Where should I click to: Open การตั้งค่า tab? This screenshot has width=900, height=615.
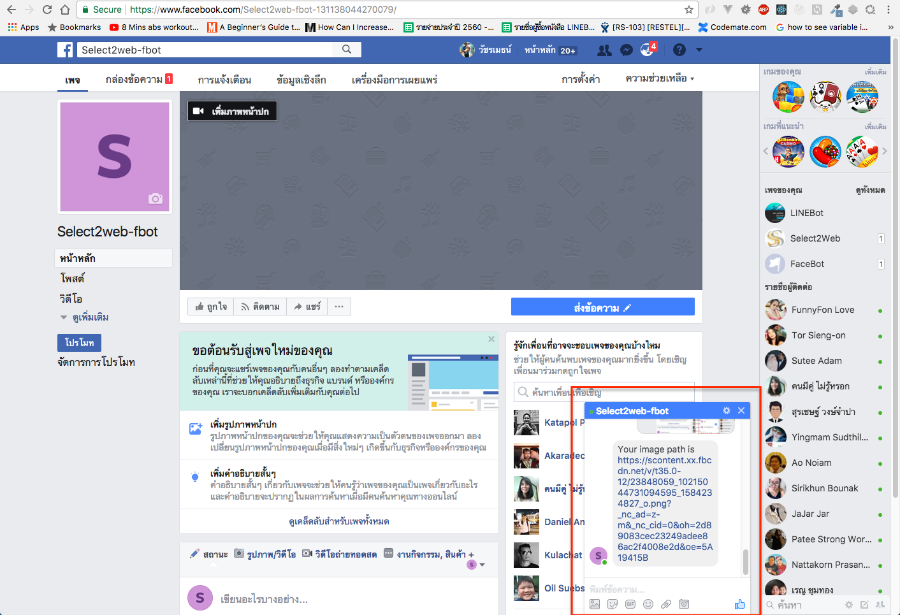(x=581, y=79)
